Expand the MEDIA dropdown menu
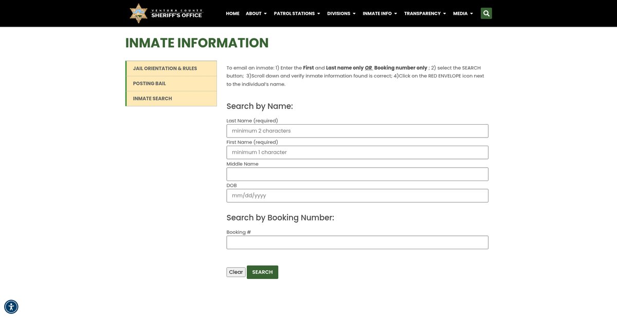617x318 pixels. [463, 13]
